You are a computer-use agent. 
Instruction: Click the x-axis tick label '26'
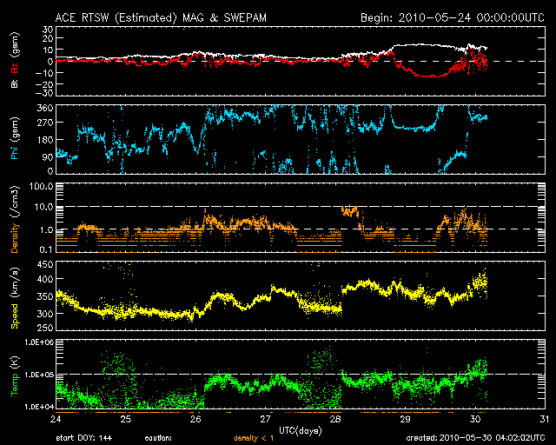195,420
